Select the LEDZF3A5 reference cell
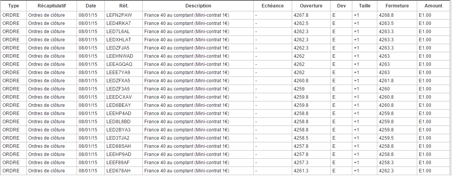This screenshot has width=452, height=179. point(118,89)
